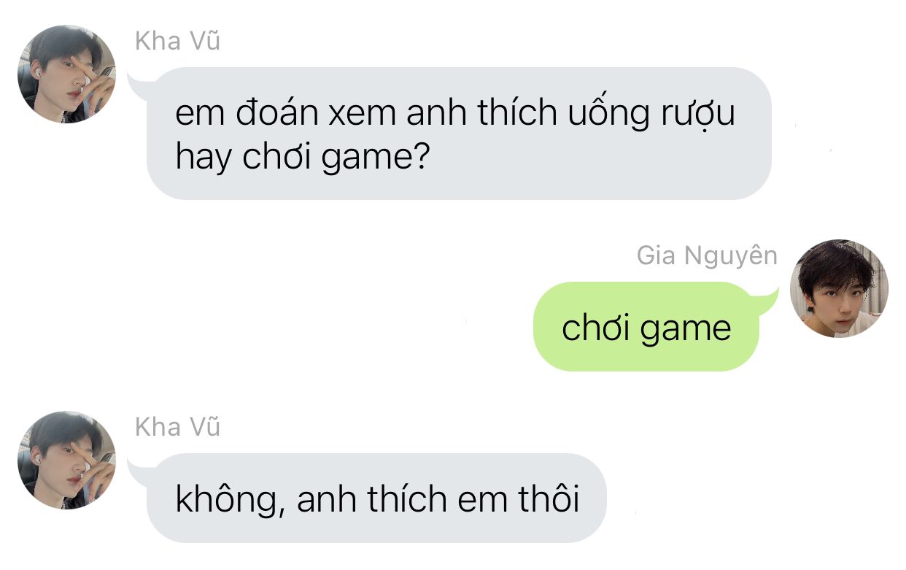Click the "hay chơi game?" line of the question
The height and width of the screenshot is (570, 906).
click(301, 158)
